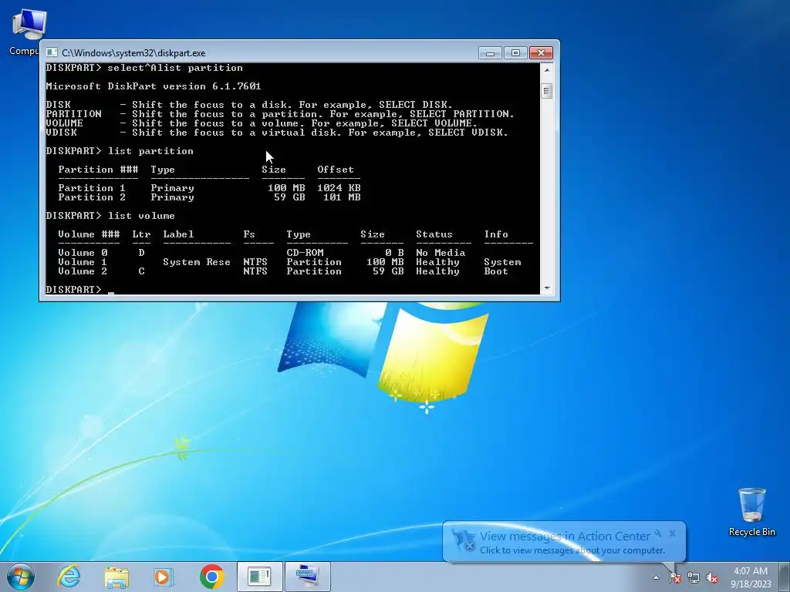Click the diskpart.exe window title bar text
The image size is (790, 592).
133,53
